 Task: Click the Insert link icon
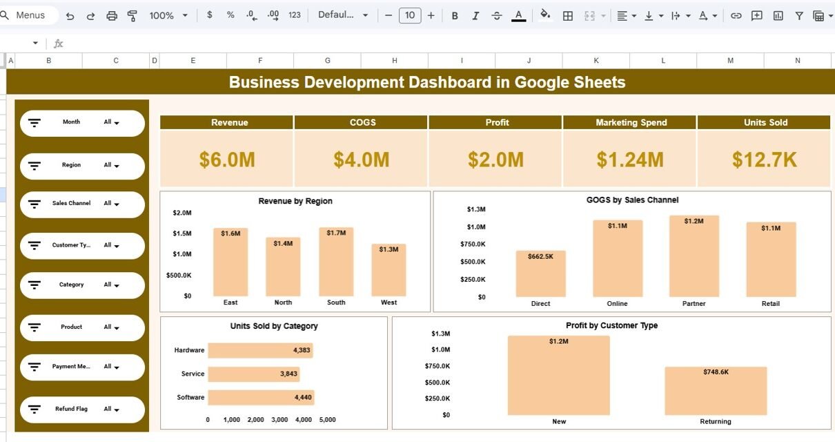pos(736,15)
